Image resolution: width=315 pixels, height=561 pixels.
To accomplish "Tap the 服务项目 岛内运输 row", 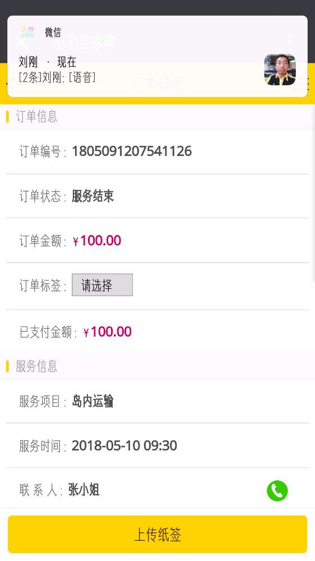I will pyautogui.click(x=157, y=401).
